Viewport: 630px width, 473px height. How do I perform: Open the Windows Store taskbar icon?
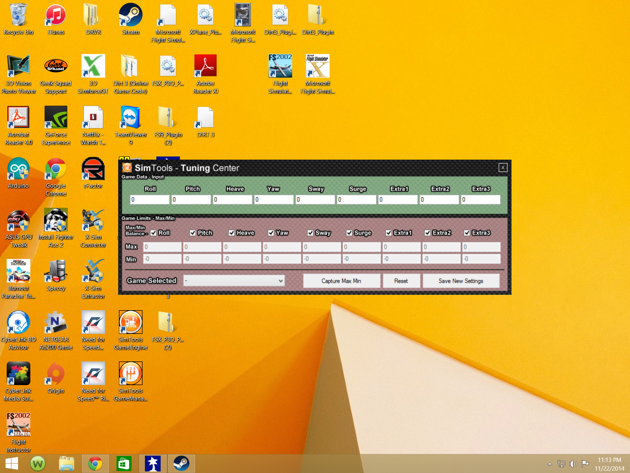pyautogui.click(x=123, y=464)
